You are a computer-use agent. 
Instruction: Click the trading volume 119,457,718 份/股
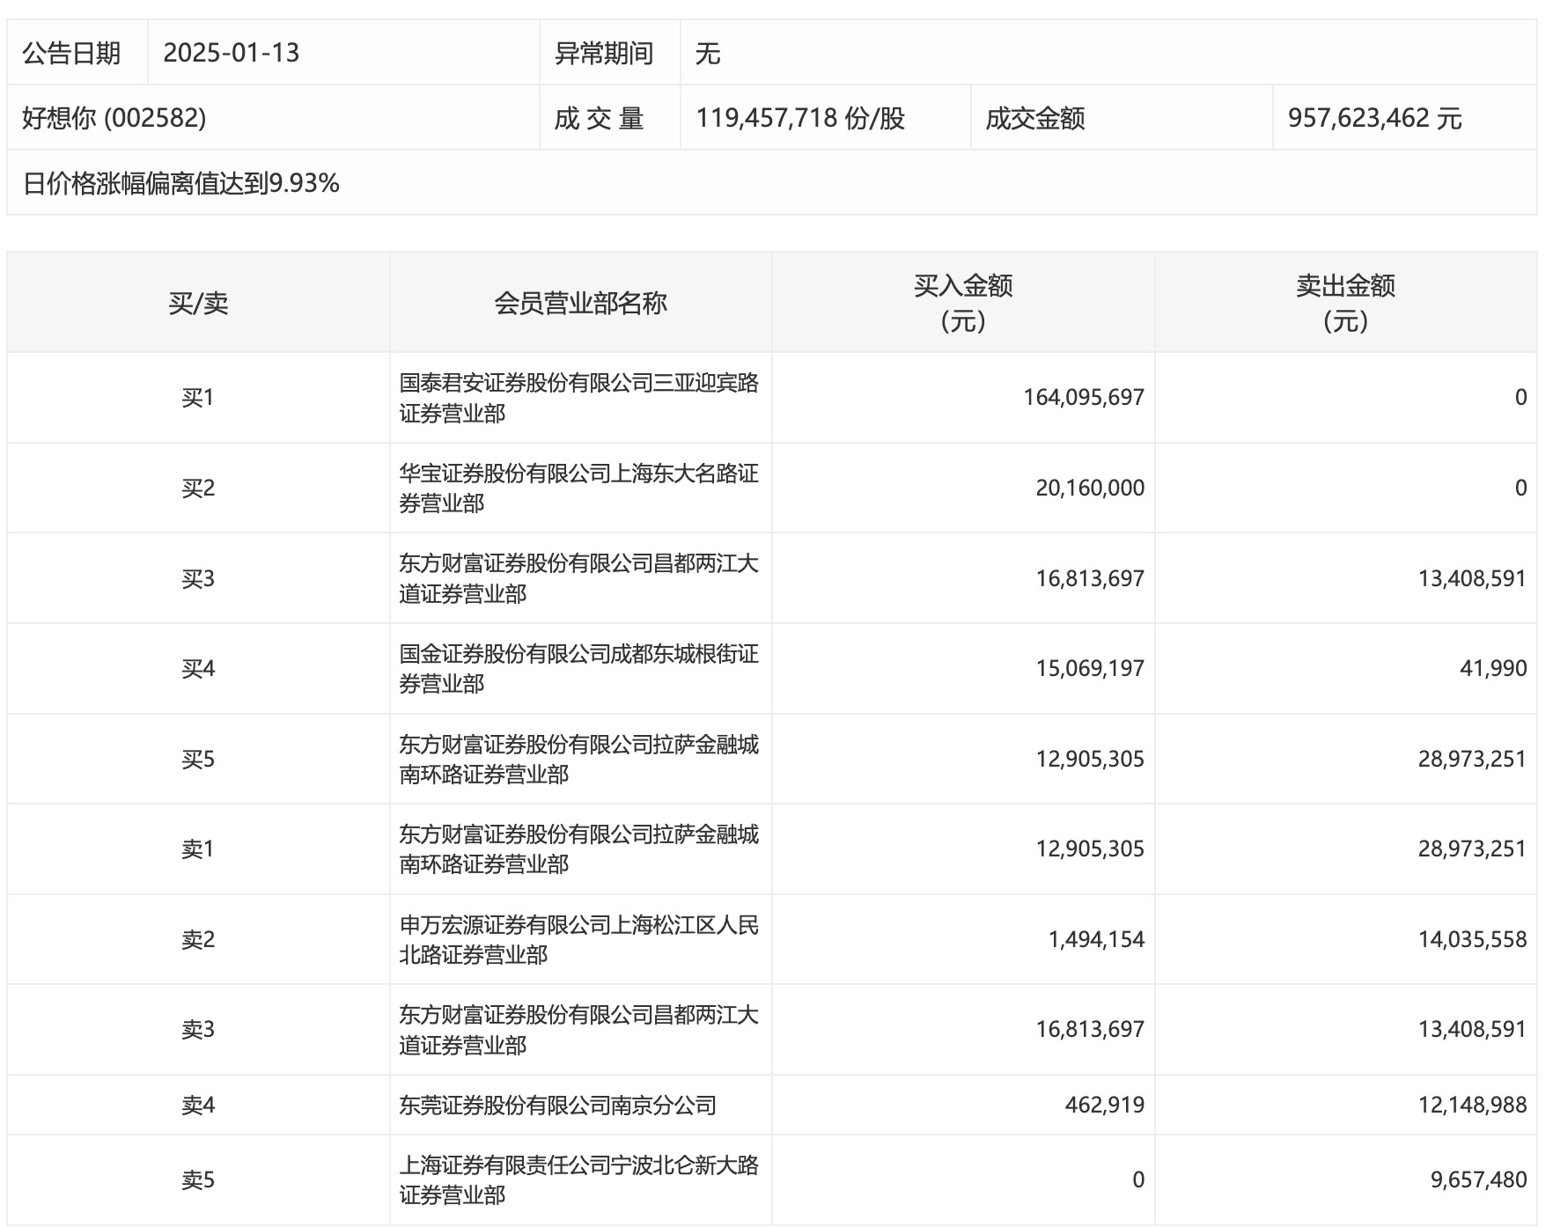coord(800,118)
